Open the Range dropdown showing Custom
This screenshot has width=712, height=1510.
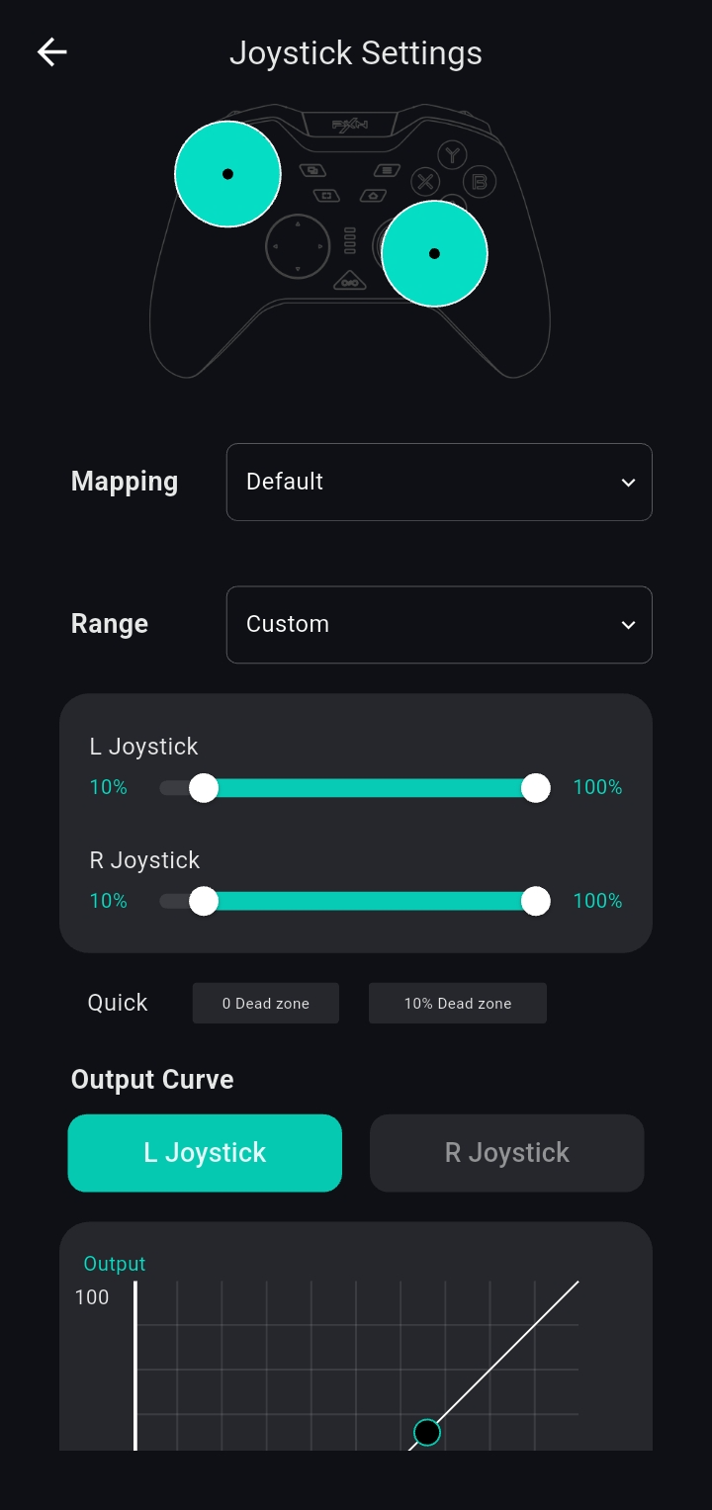[439, 625]
